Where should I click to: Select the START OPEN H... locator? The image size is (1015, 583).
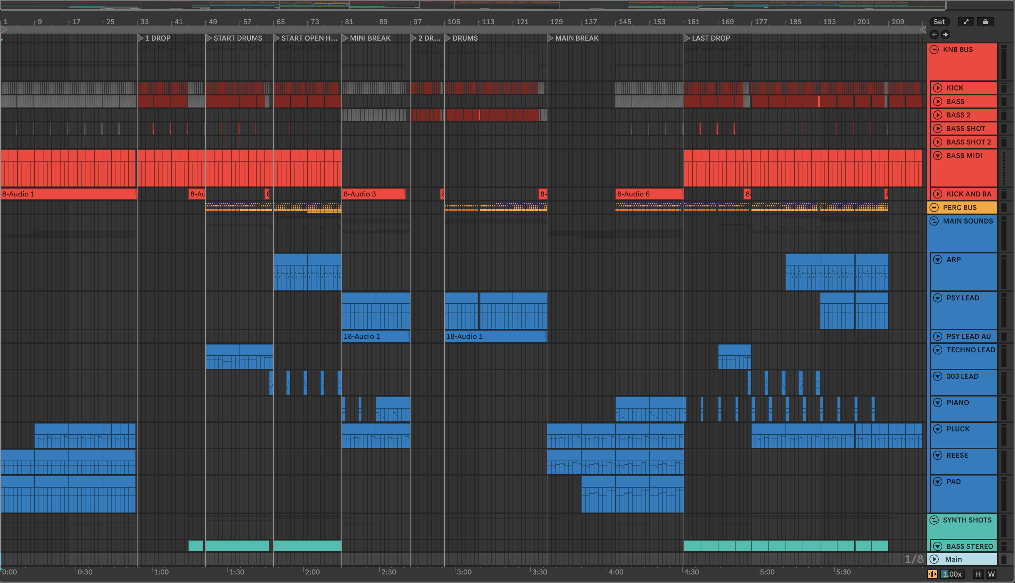pyautogui.click(x=305, y=38)
